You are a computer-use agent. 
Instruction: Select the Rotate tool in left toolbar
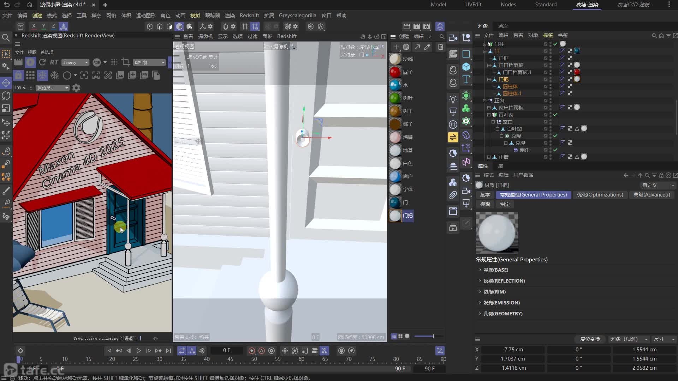coord(6,96)
